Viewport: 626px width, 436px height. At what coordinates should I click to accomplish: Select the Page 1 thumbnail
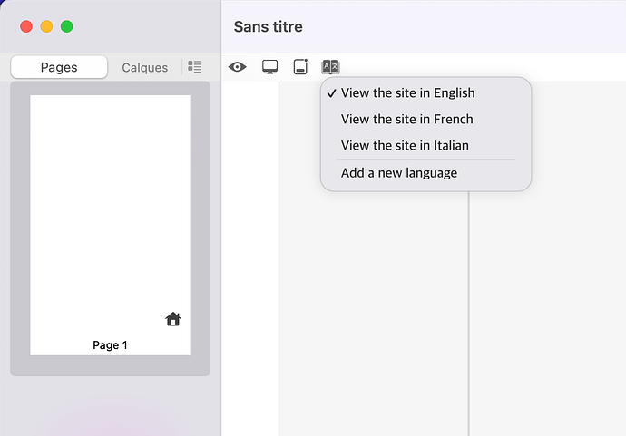point(110,225)
